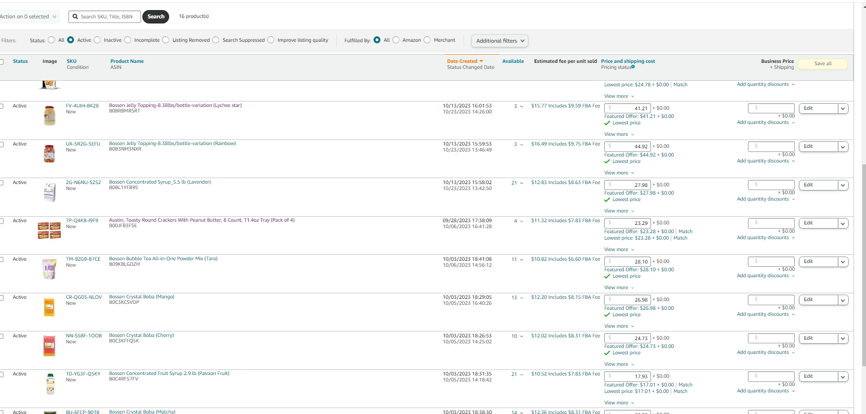Viewport: 866px width, 414px height.
Task: Open the Austin crackers product image
Action: [x=49, y=230]
